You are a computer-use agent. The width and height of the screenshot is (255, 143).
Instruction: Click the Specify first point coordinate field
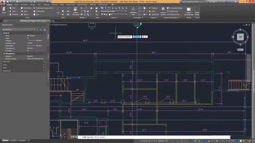(x=137, y=37)
